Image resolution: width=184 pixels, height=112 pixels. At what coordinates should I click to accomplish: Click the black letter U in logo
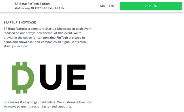[51, 77]
